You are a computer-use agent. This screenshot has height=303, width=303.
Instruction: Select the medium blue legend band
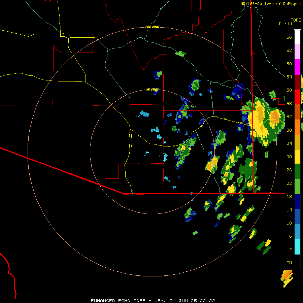pos(297,217)
